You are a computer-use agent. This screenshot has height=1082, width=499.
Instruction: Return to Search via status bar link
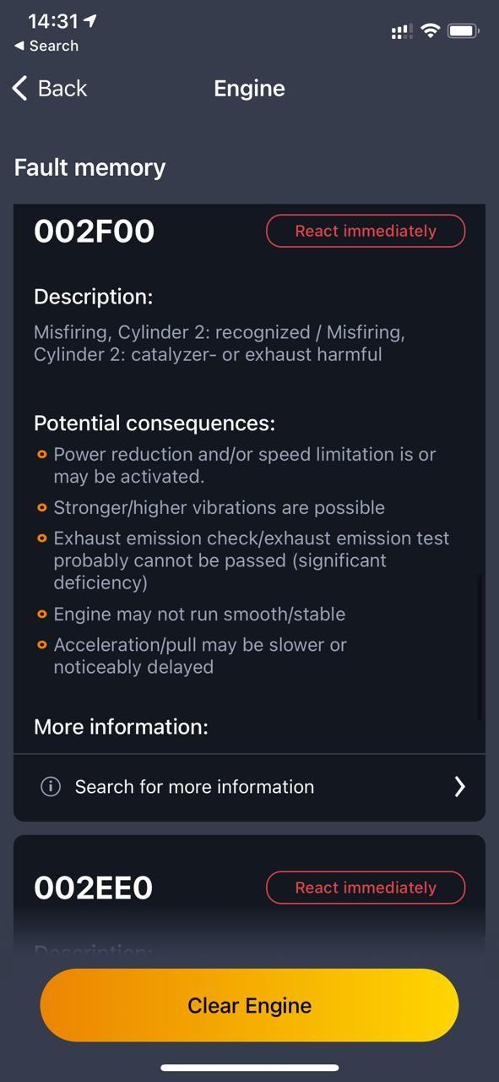[46, 46]
